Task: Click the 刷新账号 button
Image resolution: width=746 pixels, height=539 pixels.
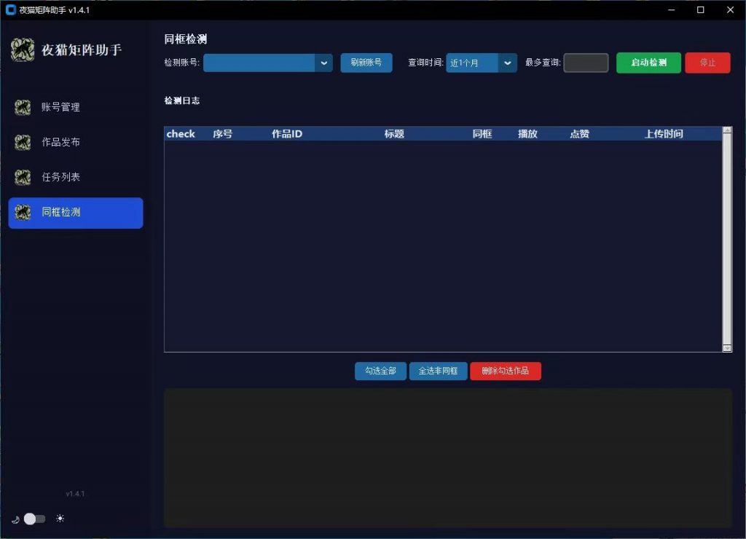Action: (366, 63)
